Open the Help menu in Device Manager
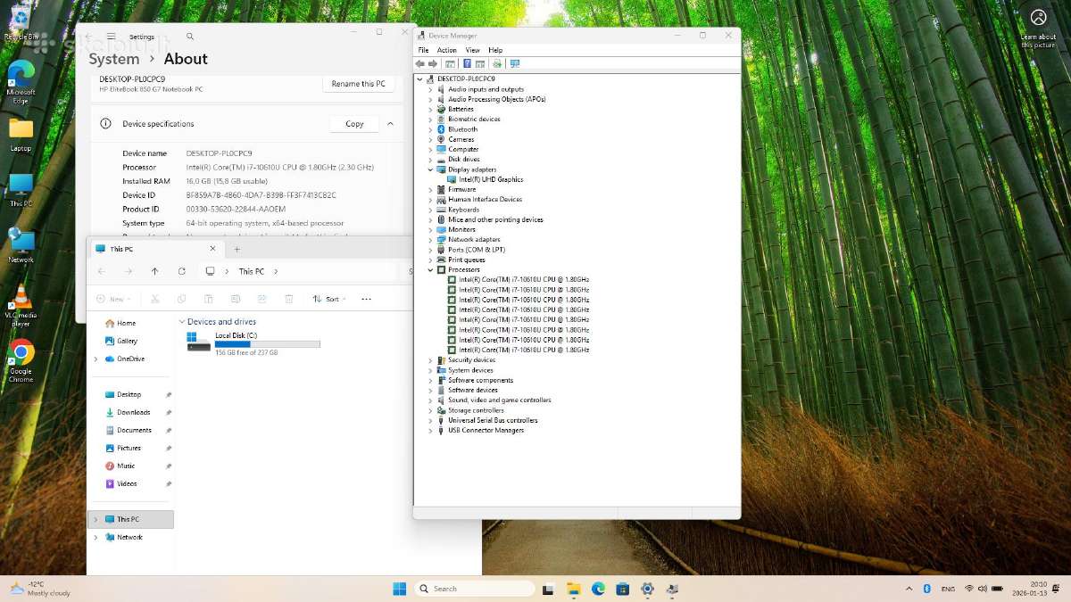This screenshot has height=602, width=1071. point(495,50)
